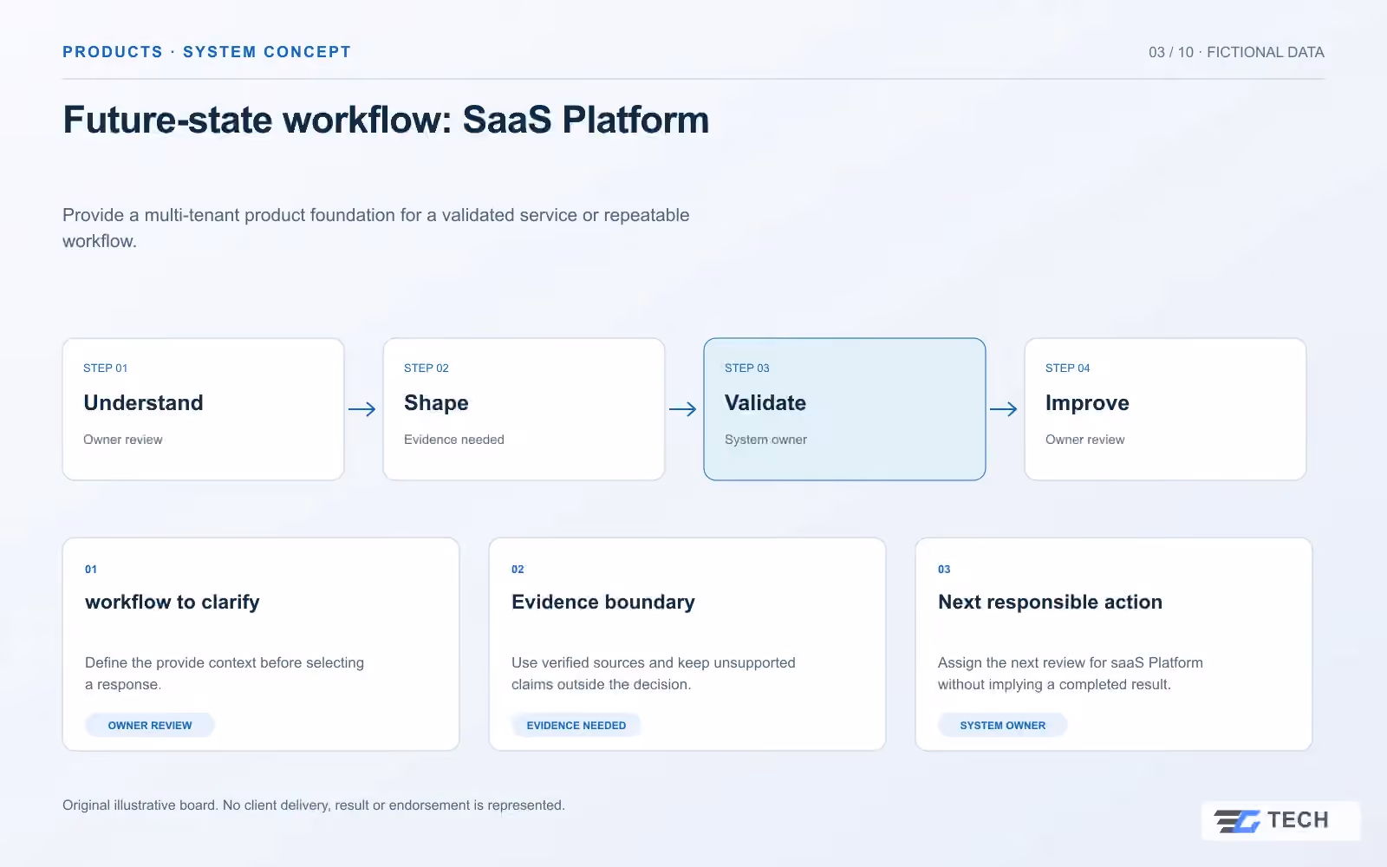The width and height of the screenshot is (1387, 867).
Task: Select the Shape step card
Action: (524, 409)
